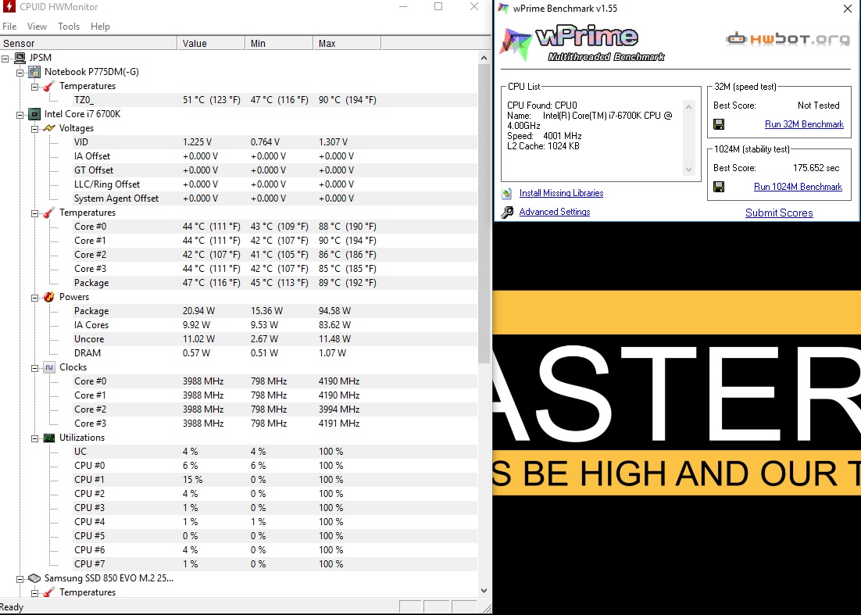
Task: Click the Value column header
Action: (211, 44)
